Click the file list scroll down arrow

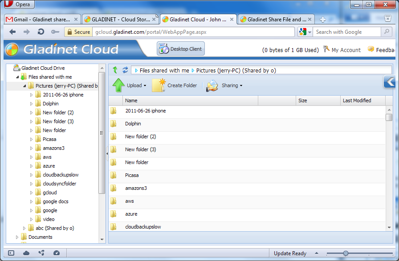tap(389, 228)
